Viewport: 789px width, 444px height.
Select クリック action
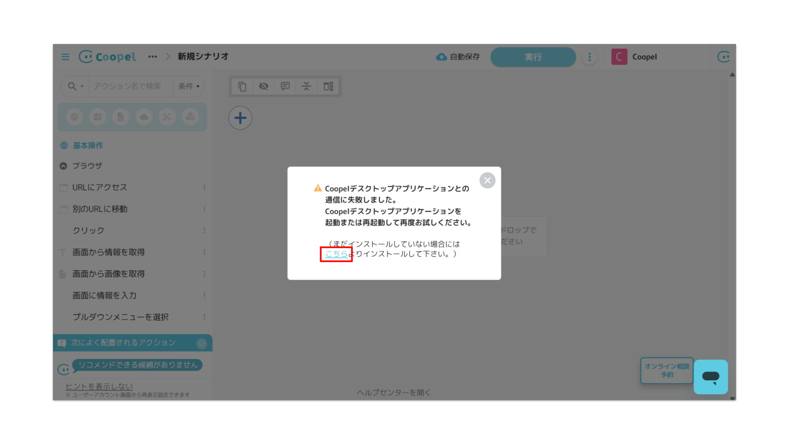click(x=88, y=231)
